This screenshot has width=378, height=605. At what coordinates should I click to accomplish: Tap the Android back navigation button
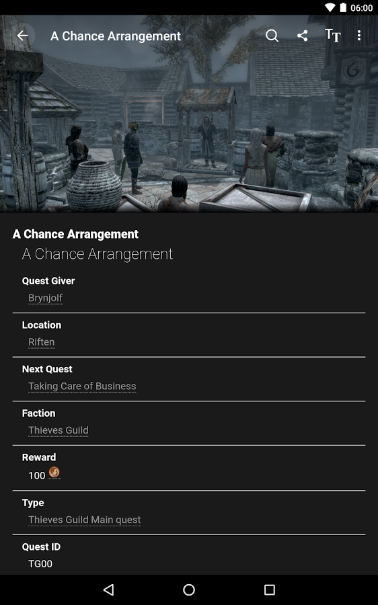pyautogui.click(x=108, y=590)
